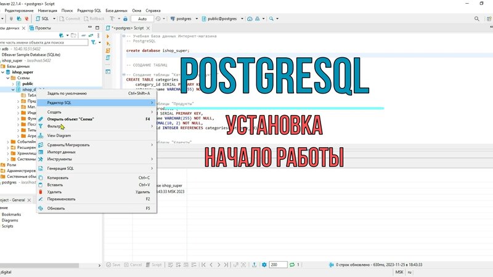Click the export data icon in results toolbar
This screenshot has width=493, height=277.
tap(254, 265)
